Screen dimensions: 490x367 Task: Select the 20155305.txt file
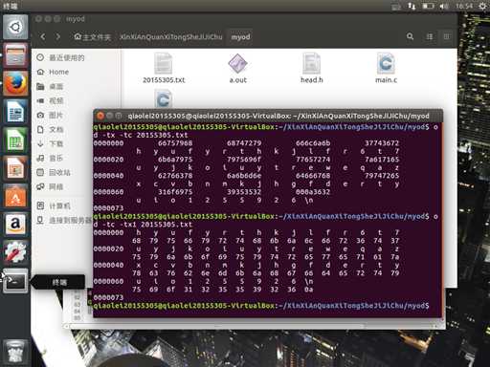164,69
